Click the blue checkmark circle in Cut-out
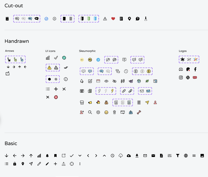 46,19
